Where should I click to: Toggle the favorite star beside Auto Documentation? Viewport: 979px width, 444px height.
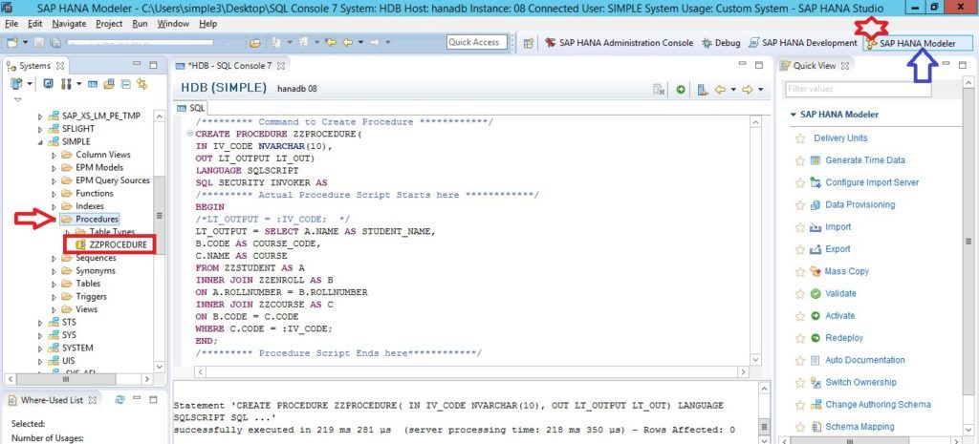(x=799, y=360)
